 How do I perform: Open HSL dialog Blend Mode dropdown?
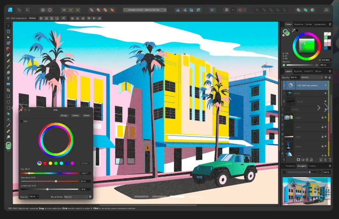click(x=76, y=197)
